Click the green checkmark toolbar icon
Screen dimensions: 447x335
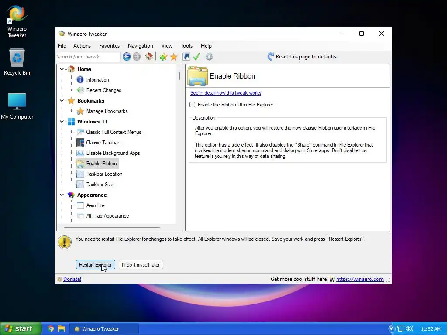coord(196,56)
